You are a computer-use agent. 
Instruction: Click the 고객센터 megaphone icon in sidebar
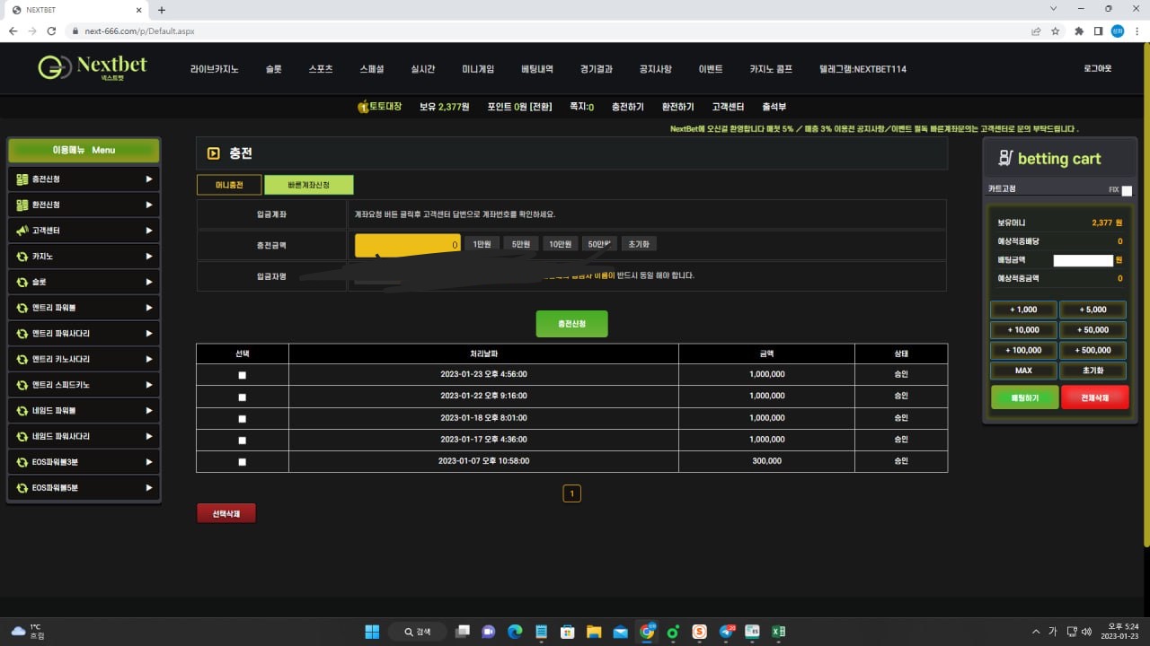pyautogui.click(x=22, y=231)
